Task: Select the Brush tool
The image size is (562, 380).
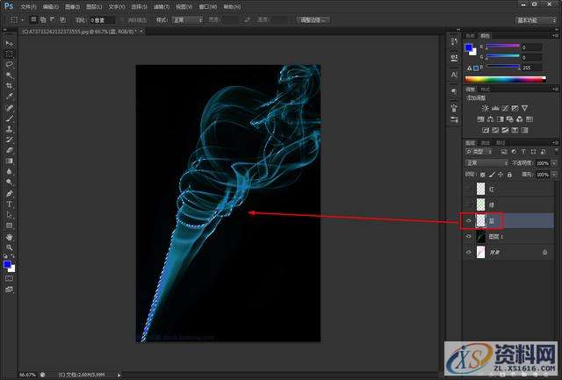Action: tap(10, 118)
